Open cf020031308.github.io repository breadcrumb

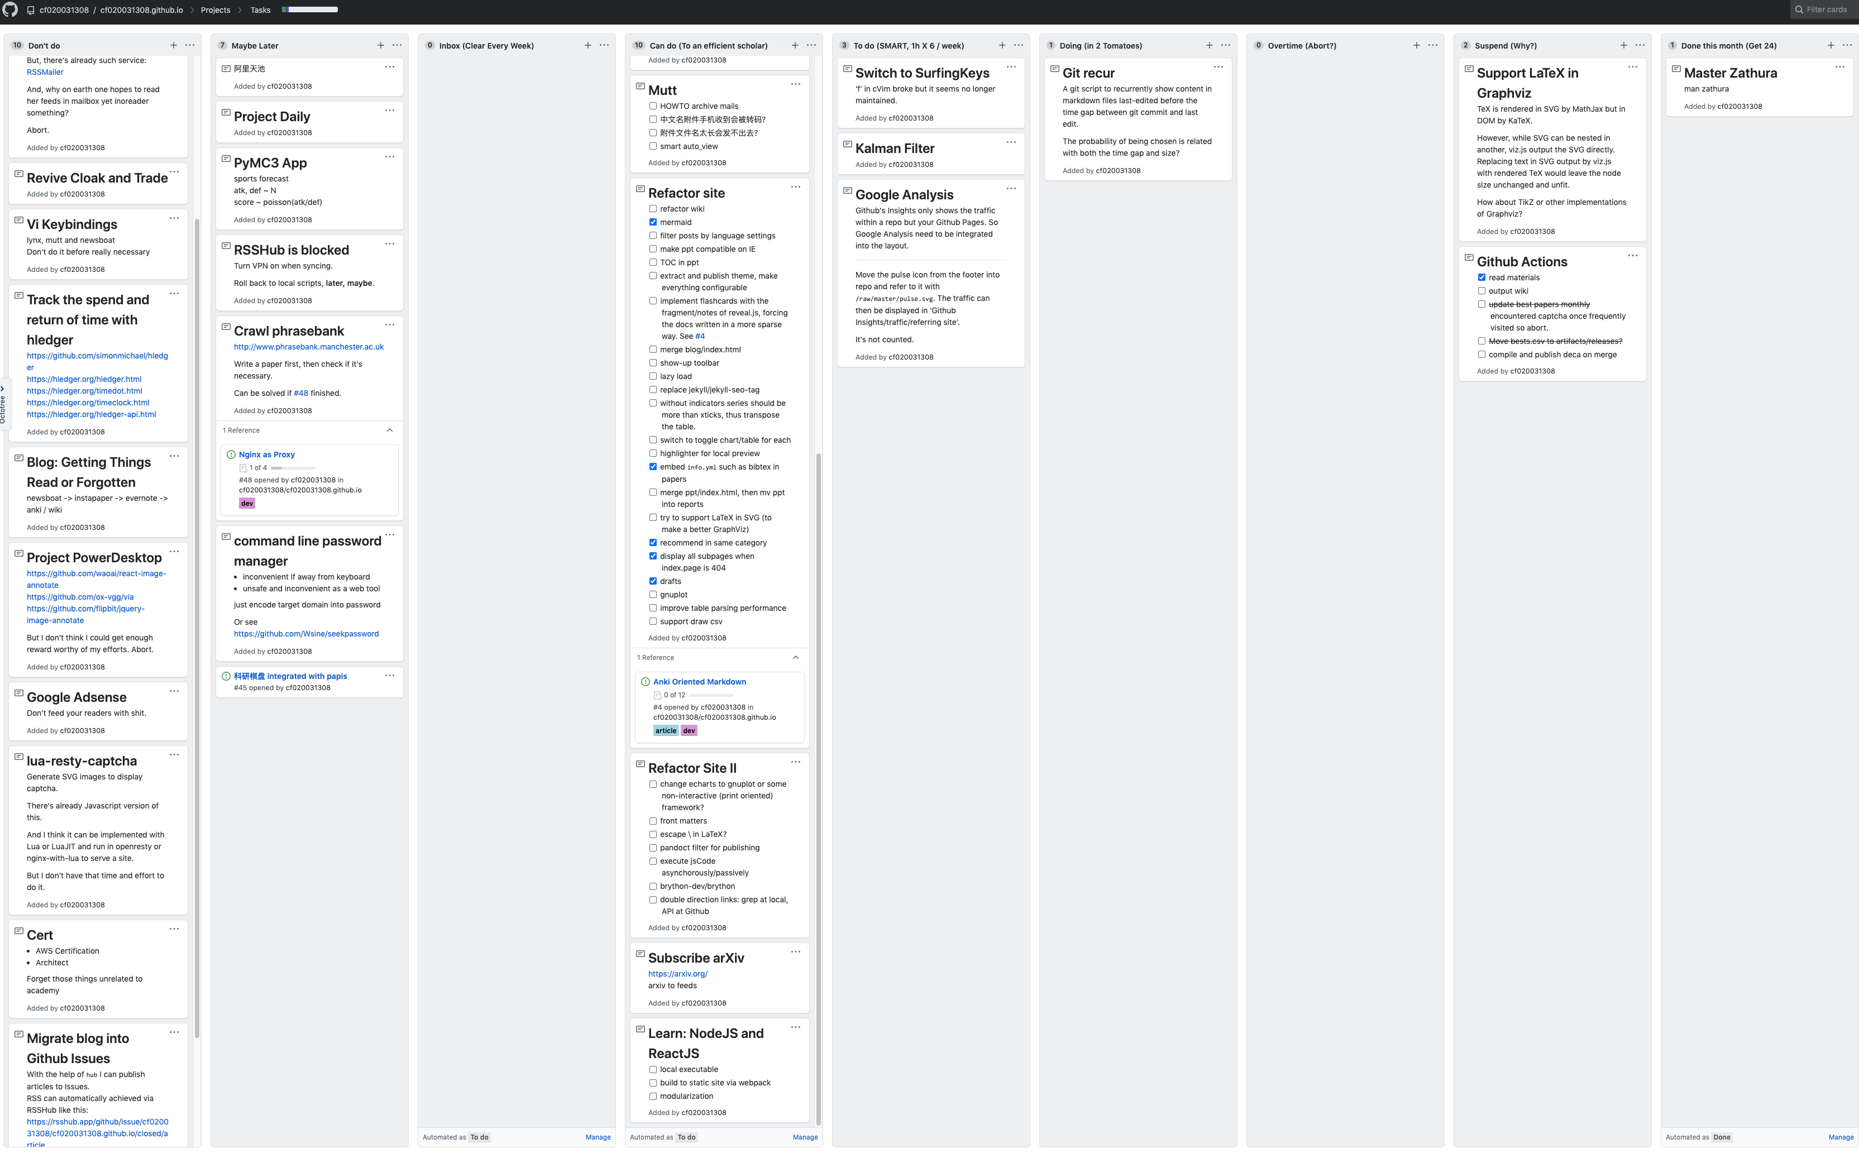pyautogui.click(x=142, y=10)
